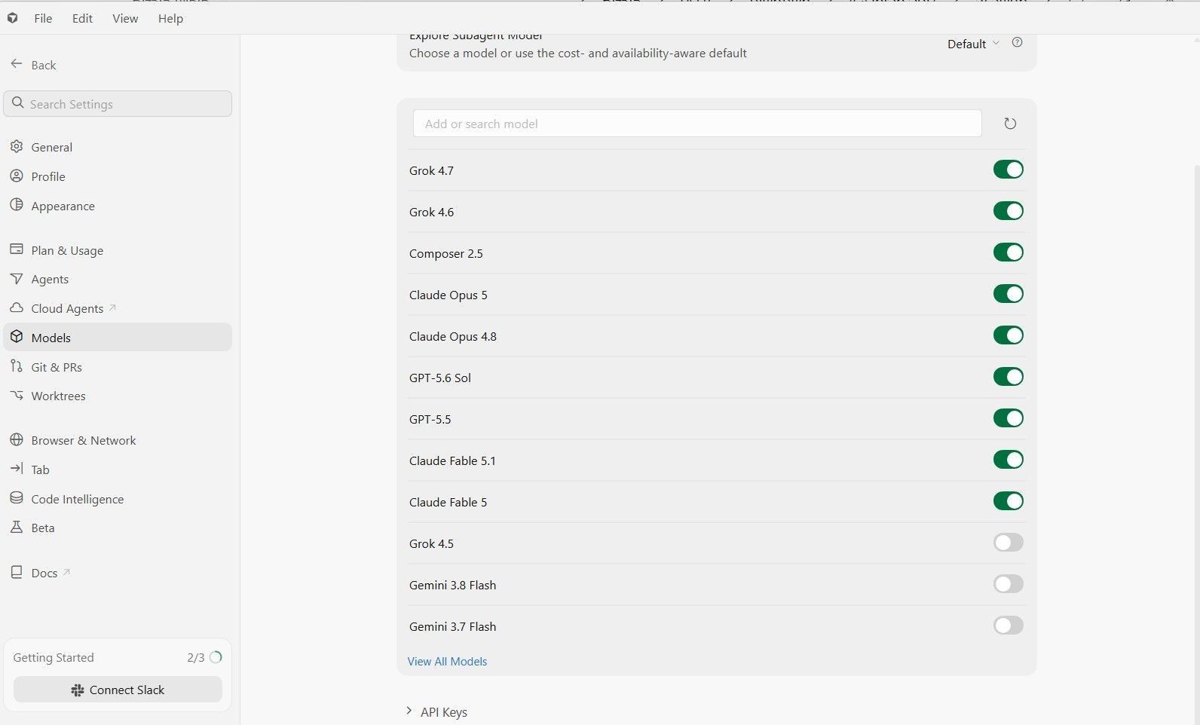Open the Default subagent model dropdown
The height and width of the screenshot is (725, 1200).
(x=973, y=44)
